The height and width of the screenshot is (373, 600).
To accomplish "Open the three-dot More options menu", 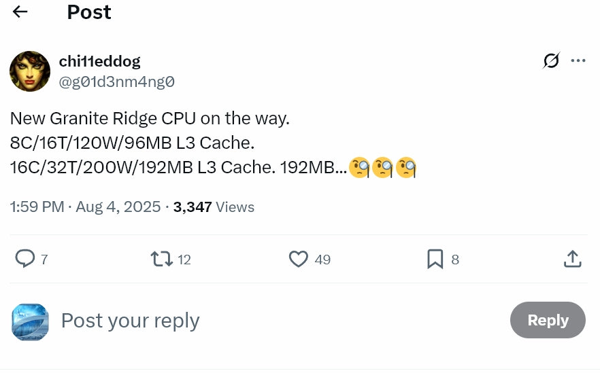I will point(578,61).
